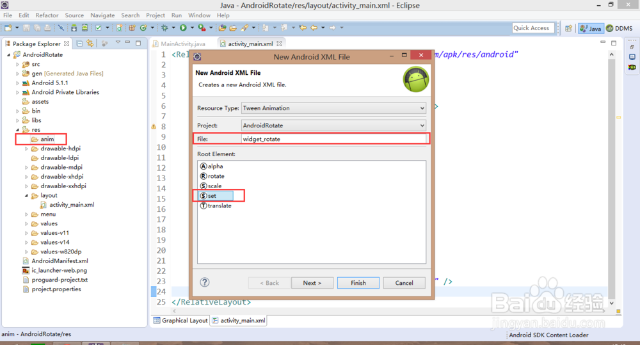
Task: Click the Last Edit Location arrow icon
Action: tap(303, 28)
